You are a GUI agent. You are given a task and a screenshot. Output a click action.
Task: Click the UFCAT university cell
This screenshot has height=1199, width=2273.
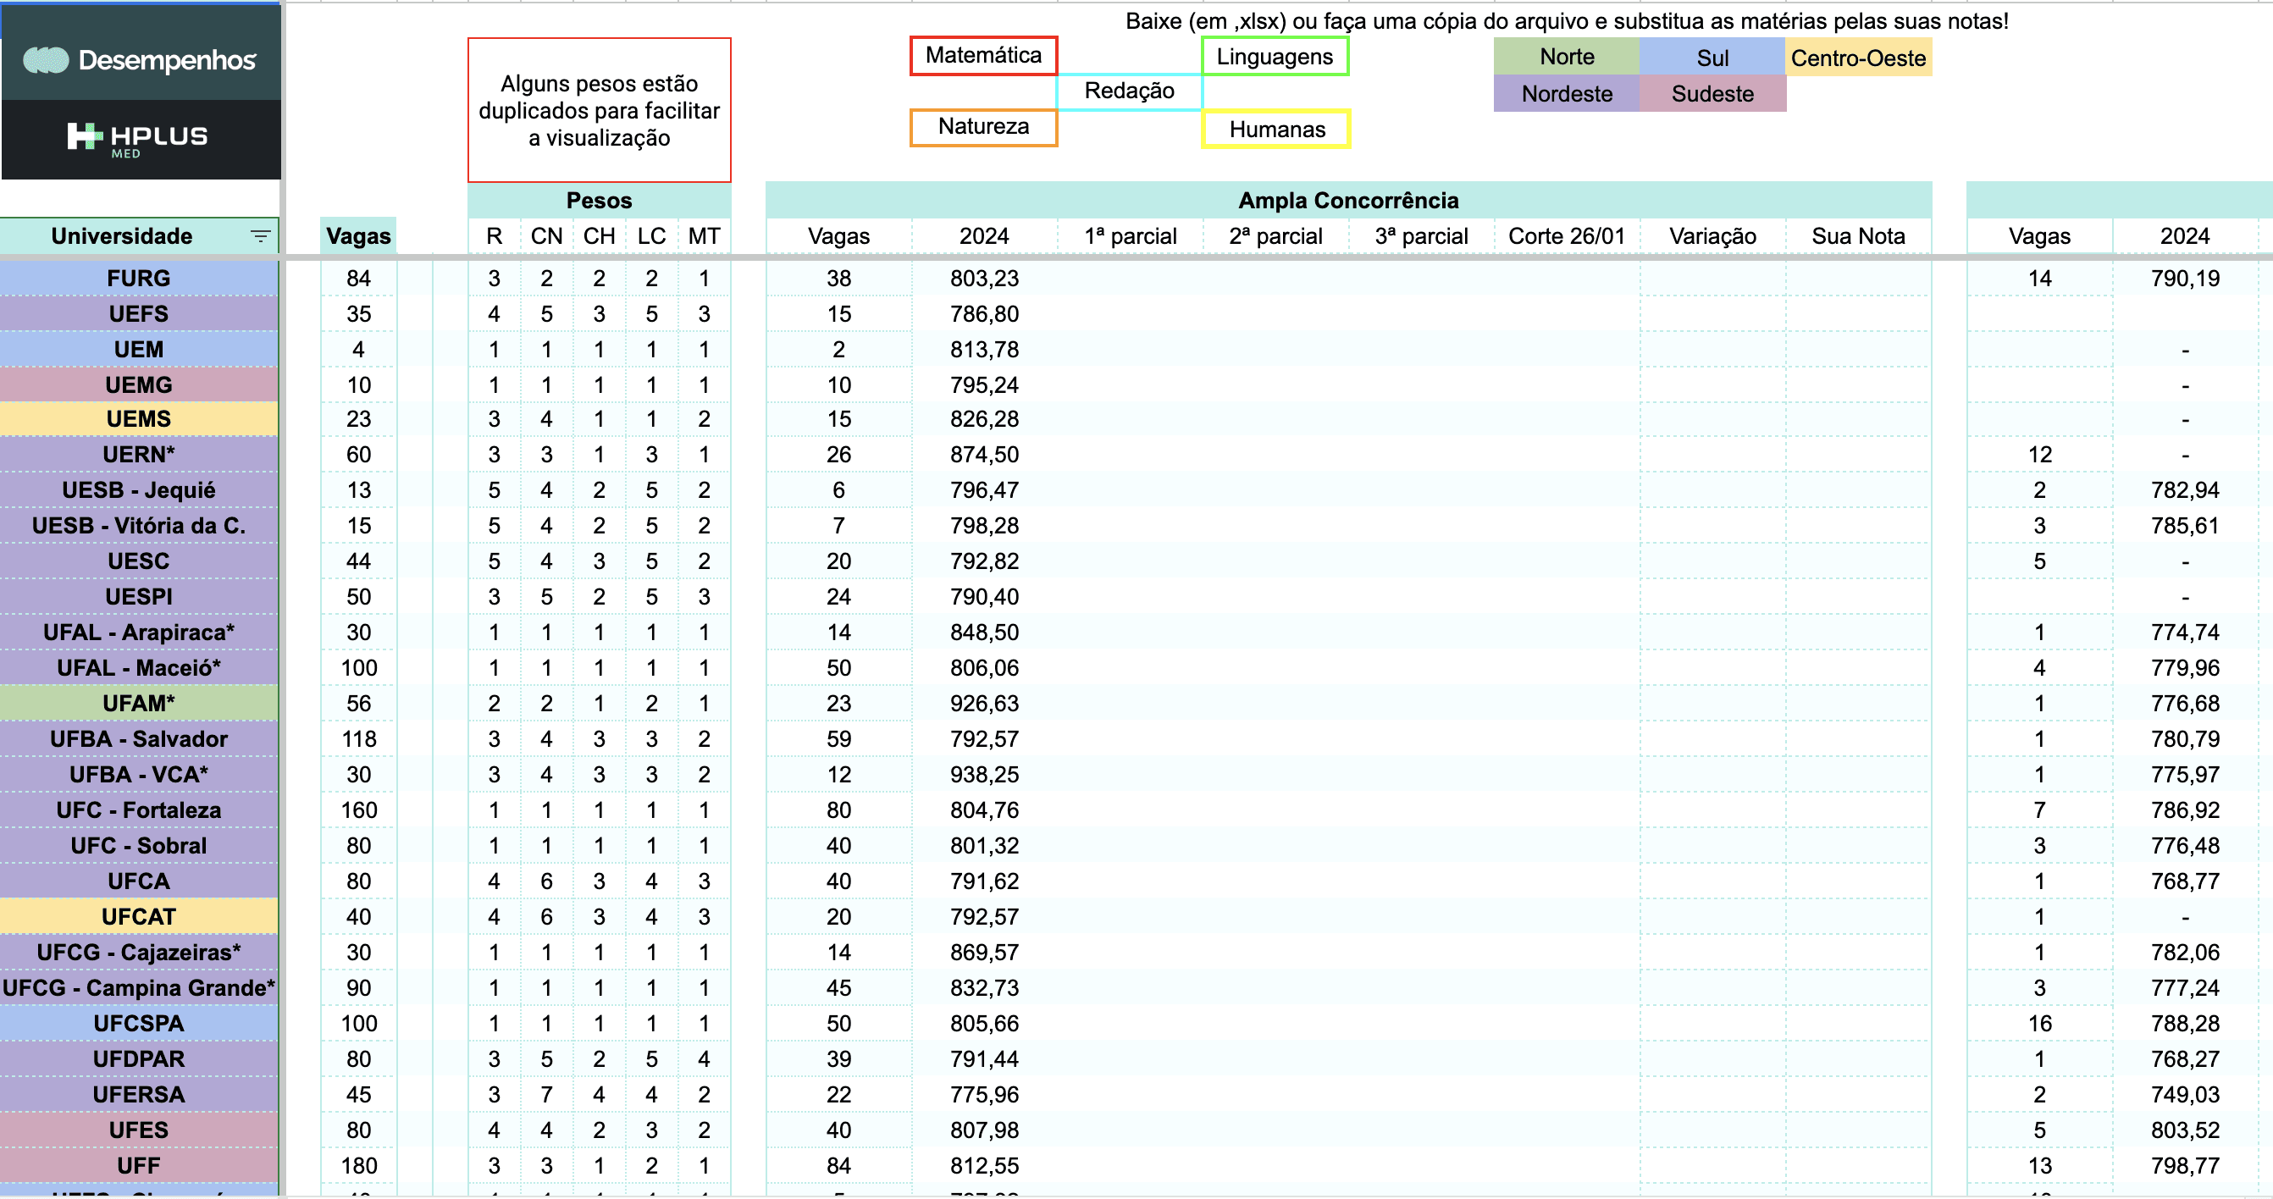pyautogui.click(x=139, y=918)
